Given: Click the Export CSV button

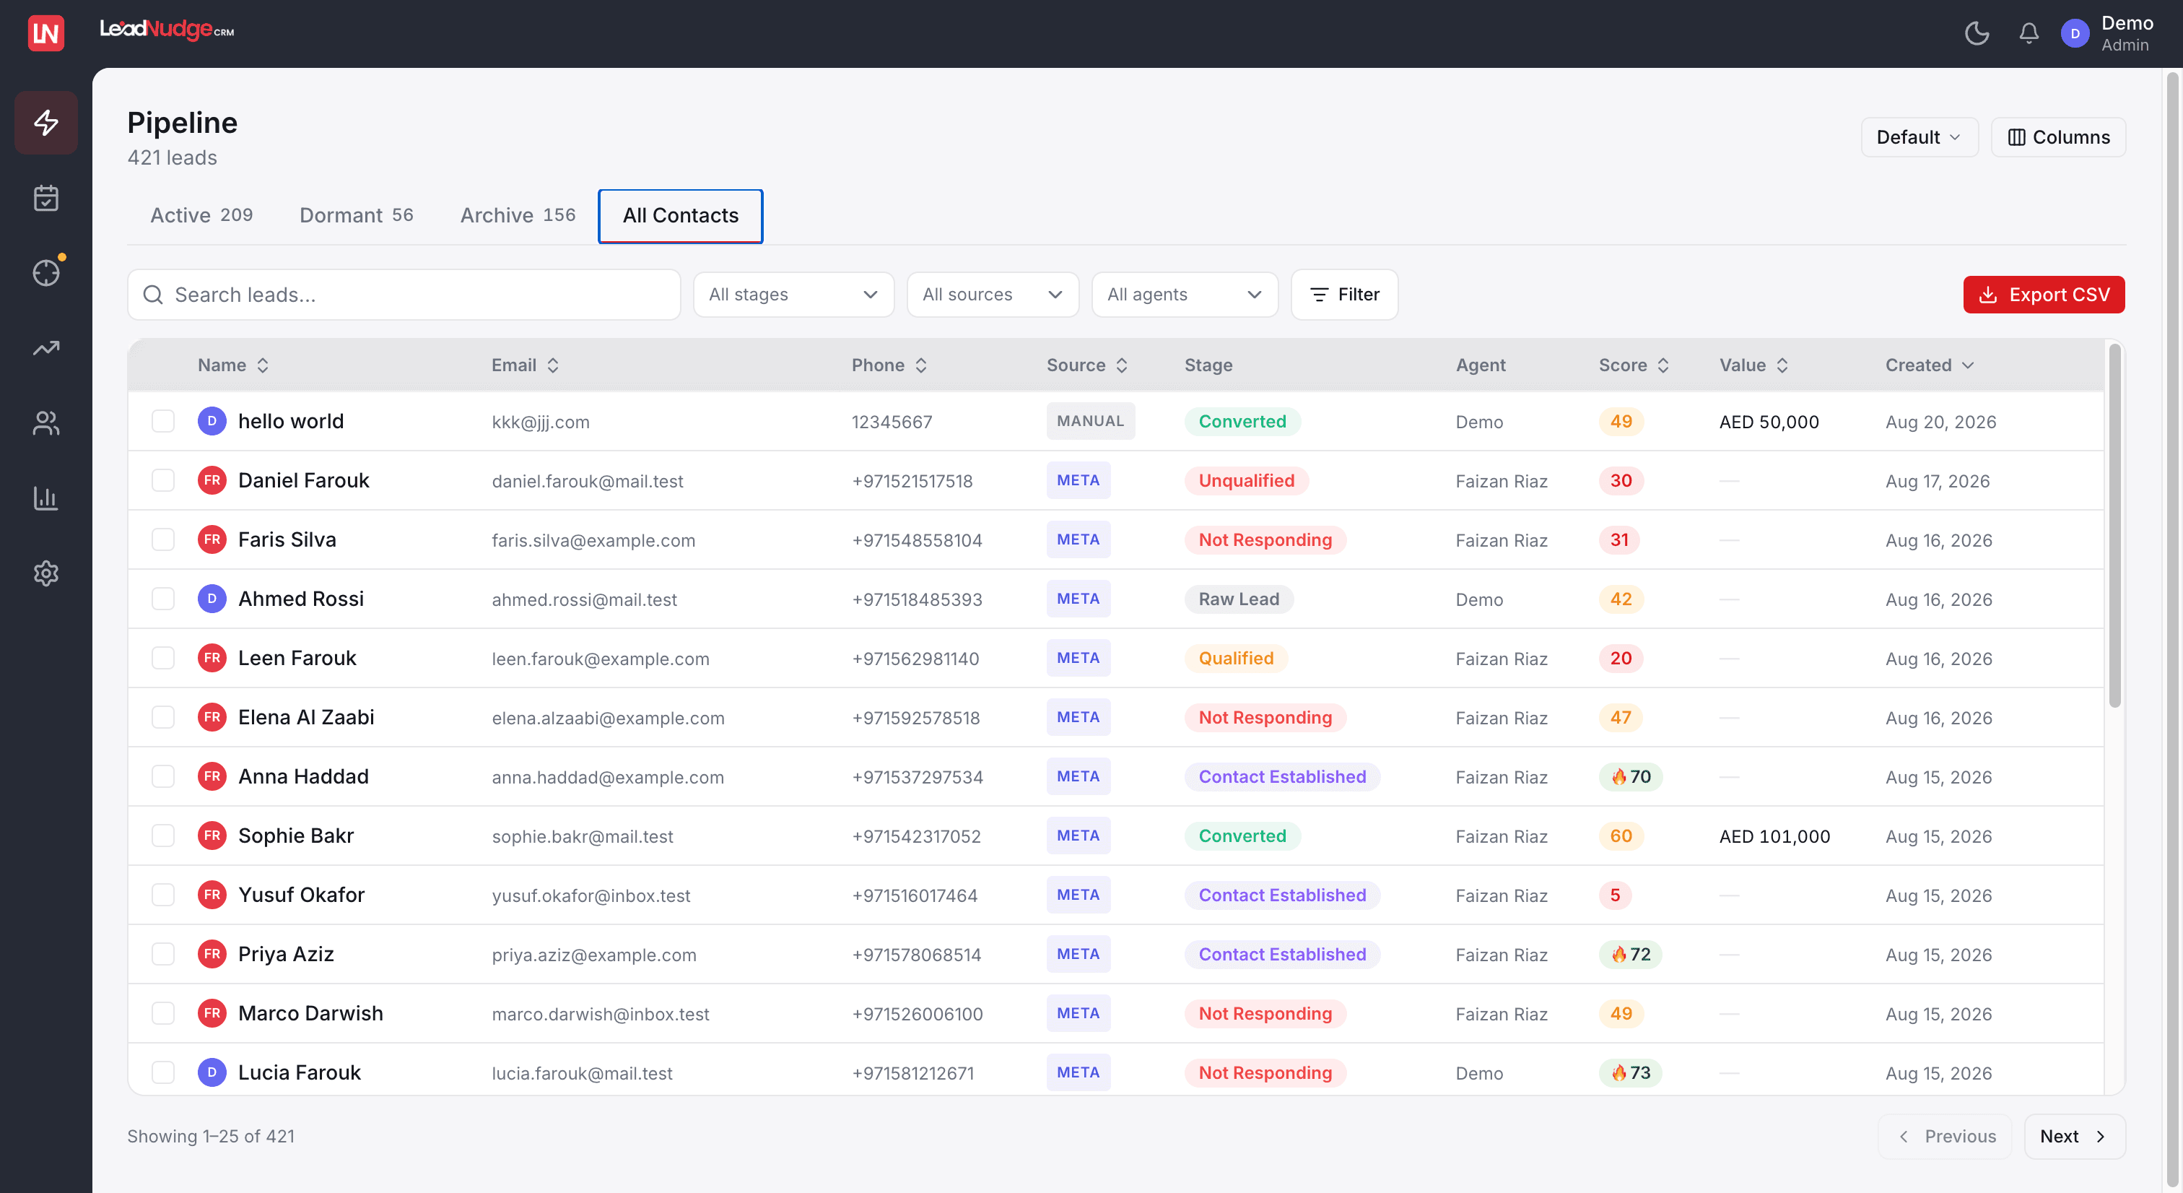Looking at the screenshot, I should pyautogui.click(x=2043, y=294).
